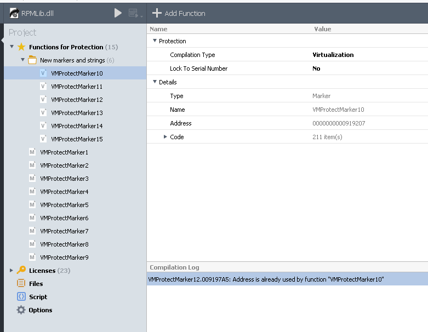Click the V icon of VMProtectMarker10
The height and width of the screenshot is (332, 428).
[43, 73]
